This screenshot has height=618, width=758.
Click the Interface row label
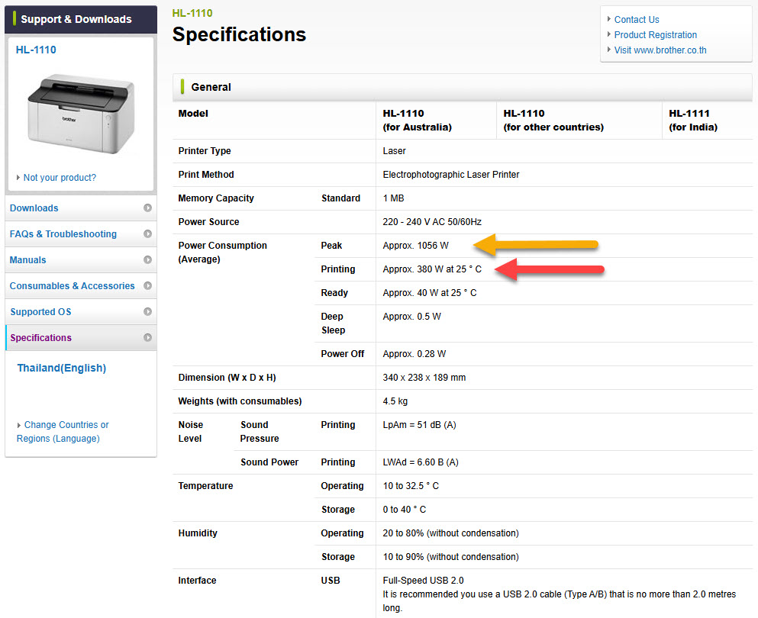(197, 581)
